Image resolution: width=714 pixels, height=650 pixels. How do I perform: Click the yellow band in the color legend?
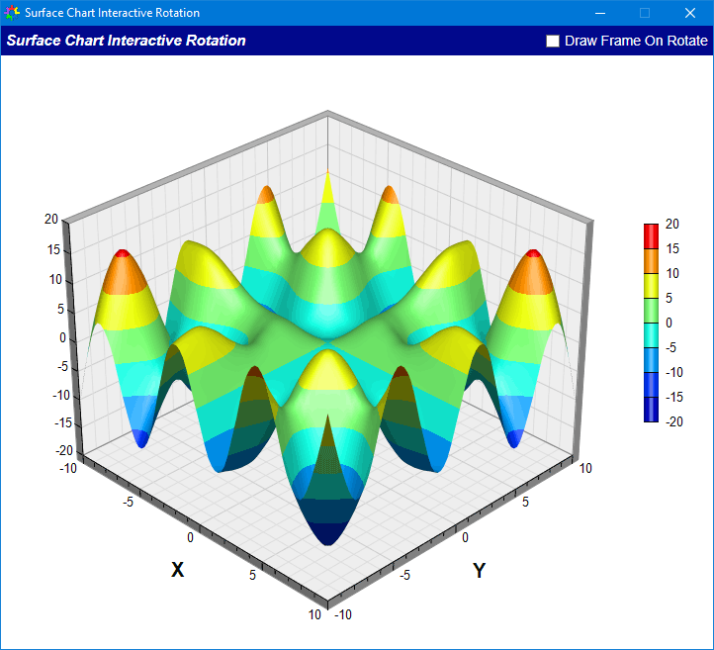(651, 286)
